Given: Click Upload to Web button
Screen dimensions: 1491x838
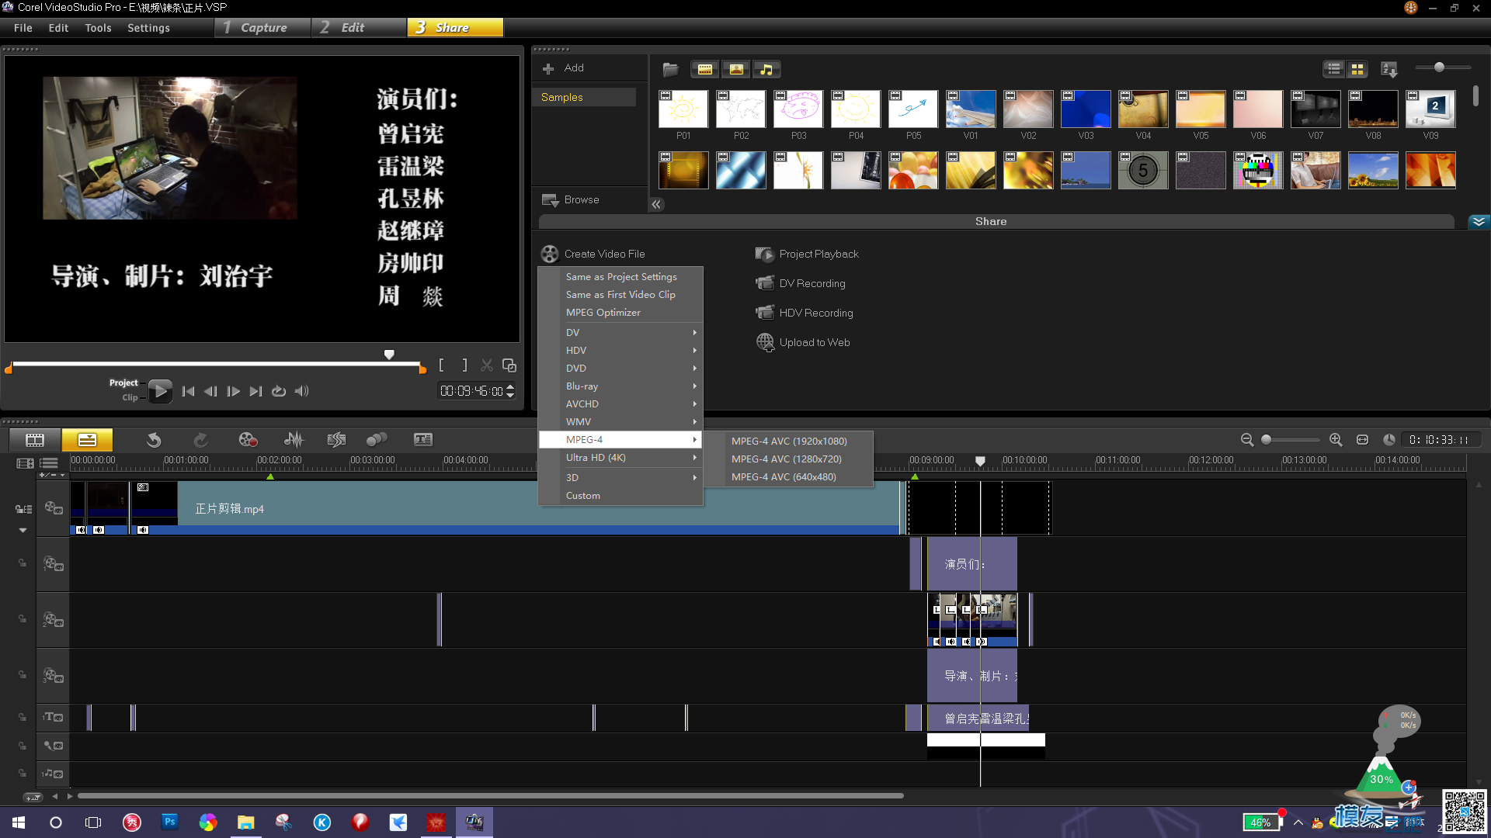Looking at the screenshot, I should (815, 343).
